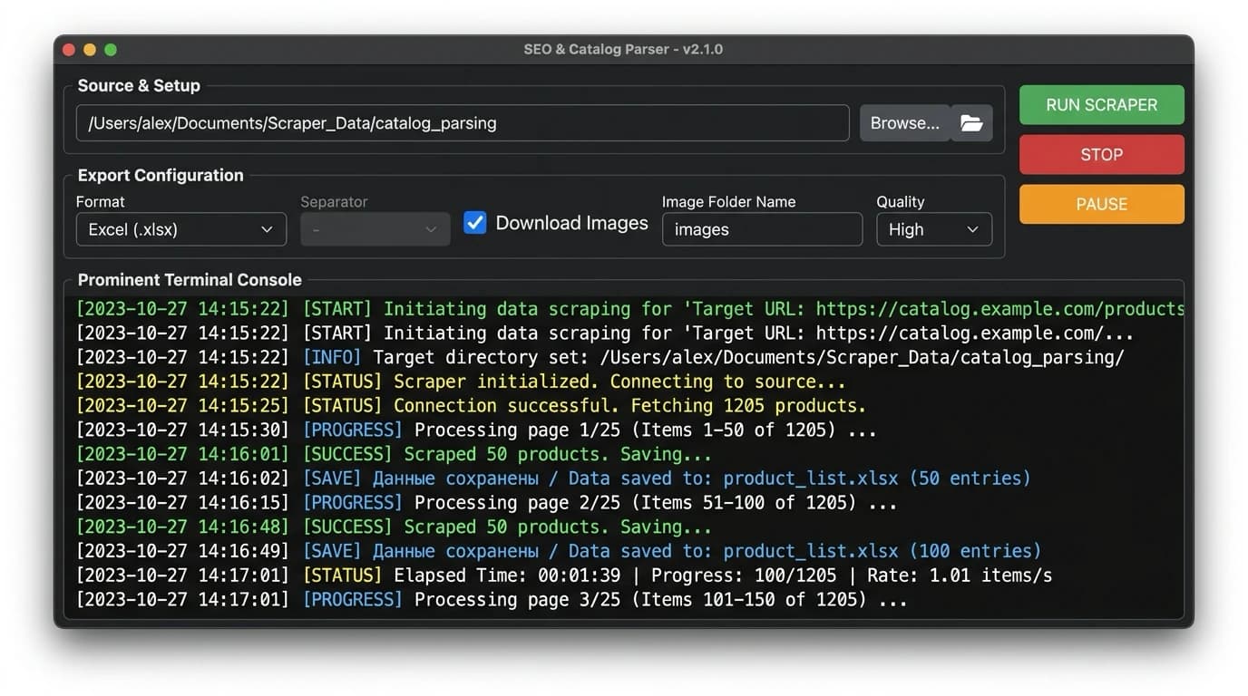This screenshot has width=1248, height=696.
Task: Click the 'Scraper initialized. Connecting to source...' log line
Action: click(x=461, y=382)
